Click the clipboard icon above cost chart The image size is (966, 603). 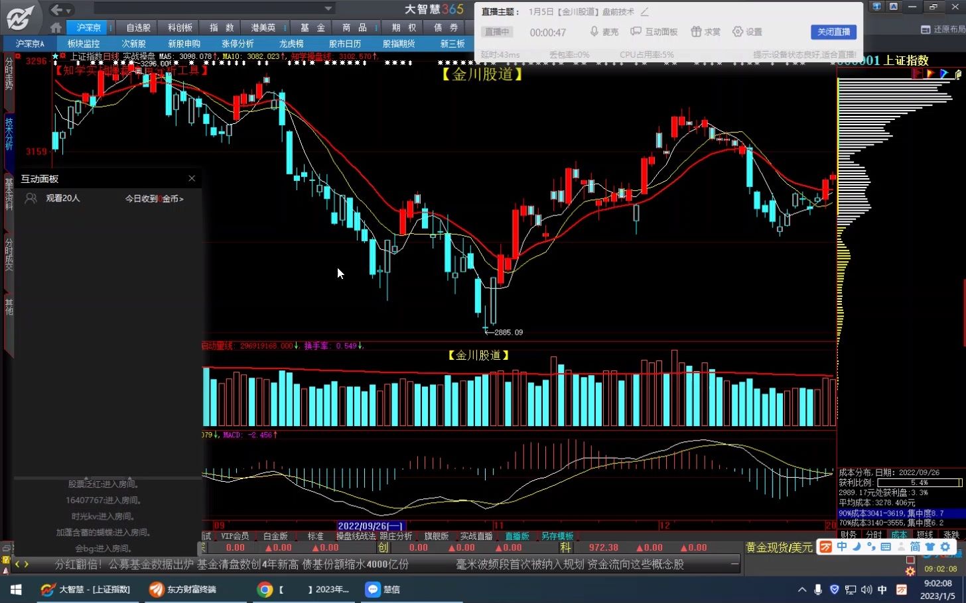[957, 74]
